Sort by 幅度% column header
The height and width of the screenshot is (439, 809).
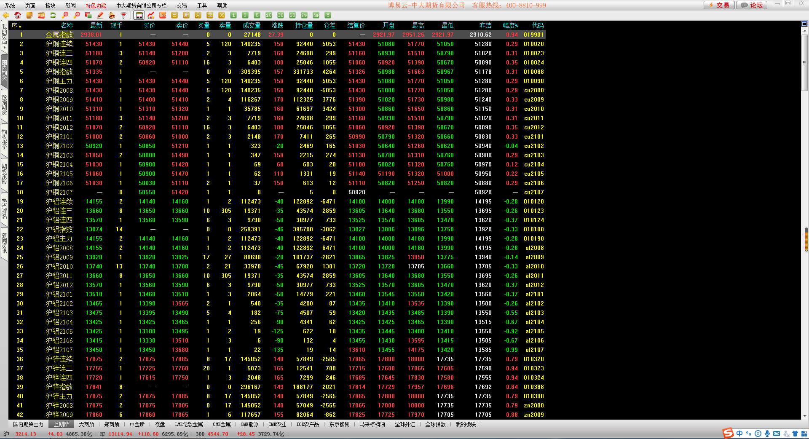[510, 25]
